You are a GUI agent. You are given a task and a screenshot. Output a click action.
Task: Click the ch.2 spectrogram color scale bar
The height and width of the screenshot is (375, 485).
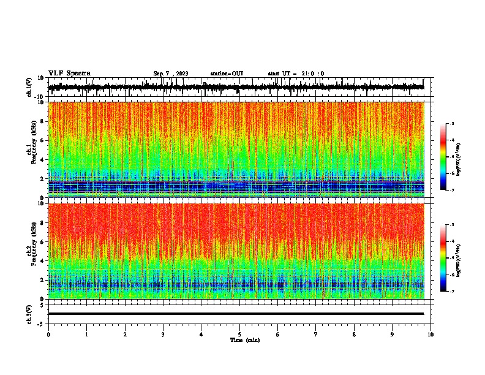pos(443,258)
